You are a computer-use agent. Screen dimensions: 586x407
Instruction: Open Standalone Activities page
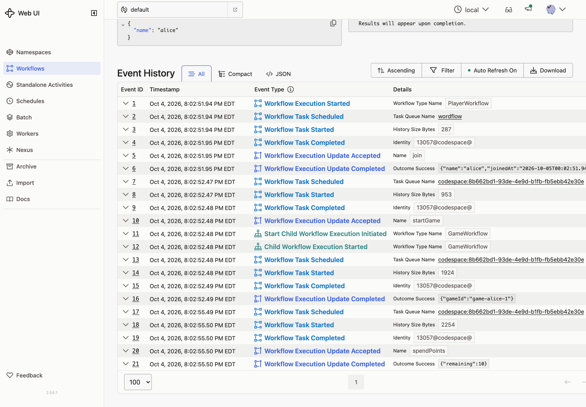[52, 85]
